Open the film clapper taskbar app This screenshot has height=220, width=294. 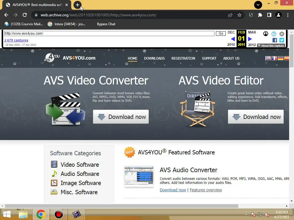coord(76,214)
